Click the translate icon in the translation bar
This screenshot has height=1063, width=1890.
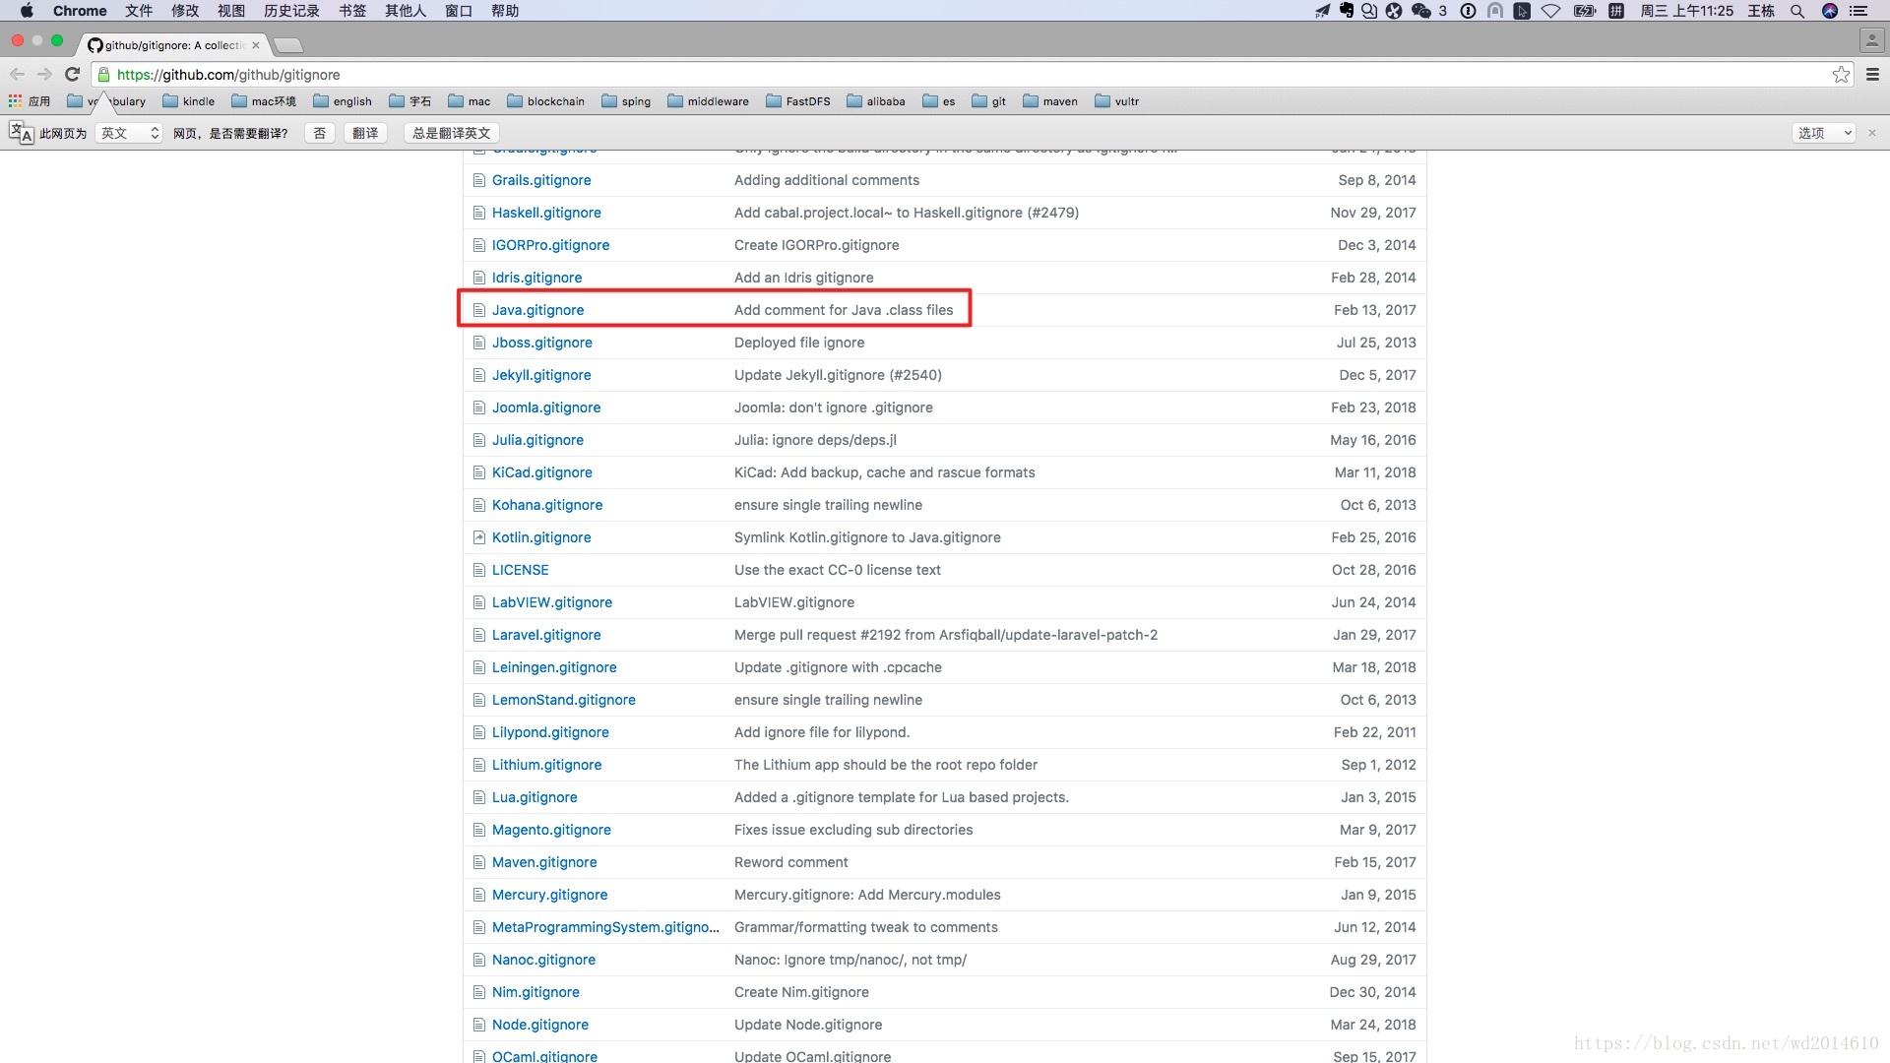[x=21, y=133]
